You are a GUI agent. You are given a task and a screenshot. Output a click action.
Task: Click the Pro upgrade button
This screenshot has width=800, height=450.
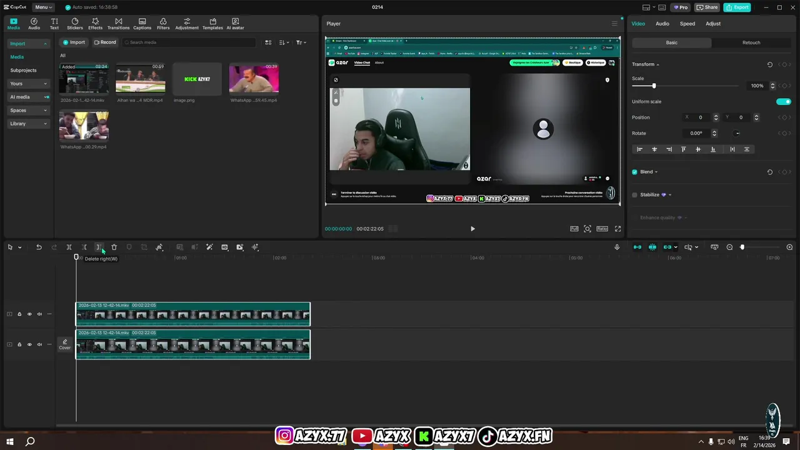click(x=681, y=7)
